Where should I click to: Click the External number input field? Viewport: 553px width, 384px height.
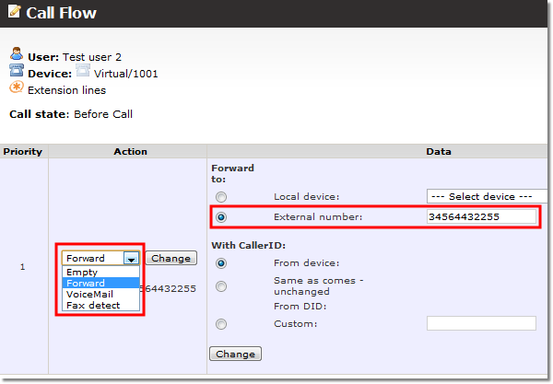(481, 217)
